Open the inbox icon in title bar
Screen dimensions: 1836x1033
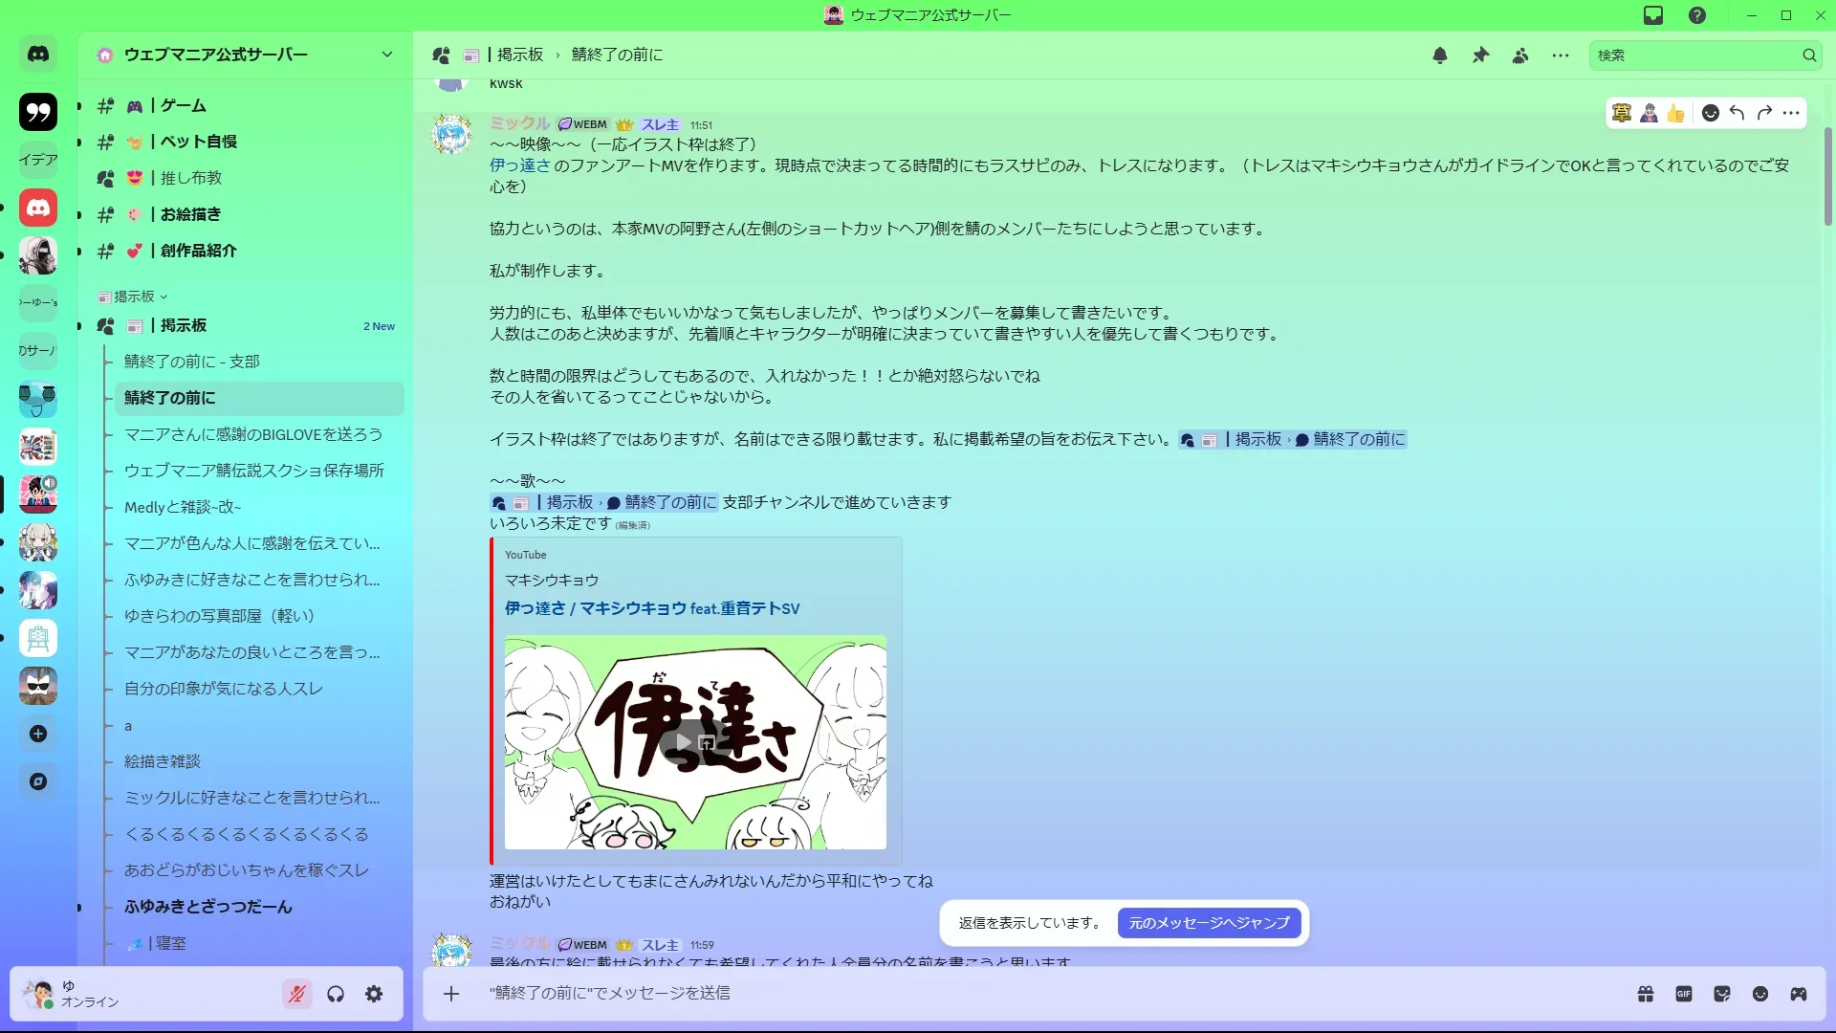click(1653, 15)
